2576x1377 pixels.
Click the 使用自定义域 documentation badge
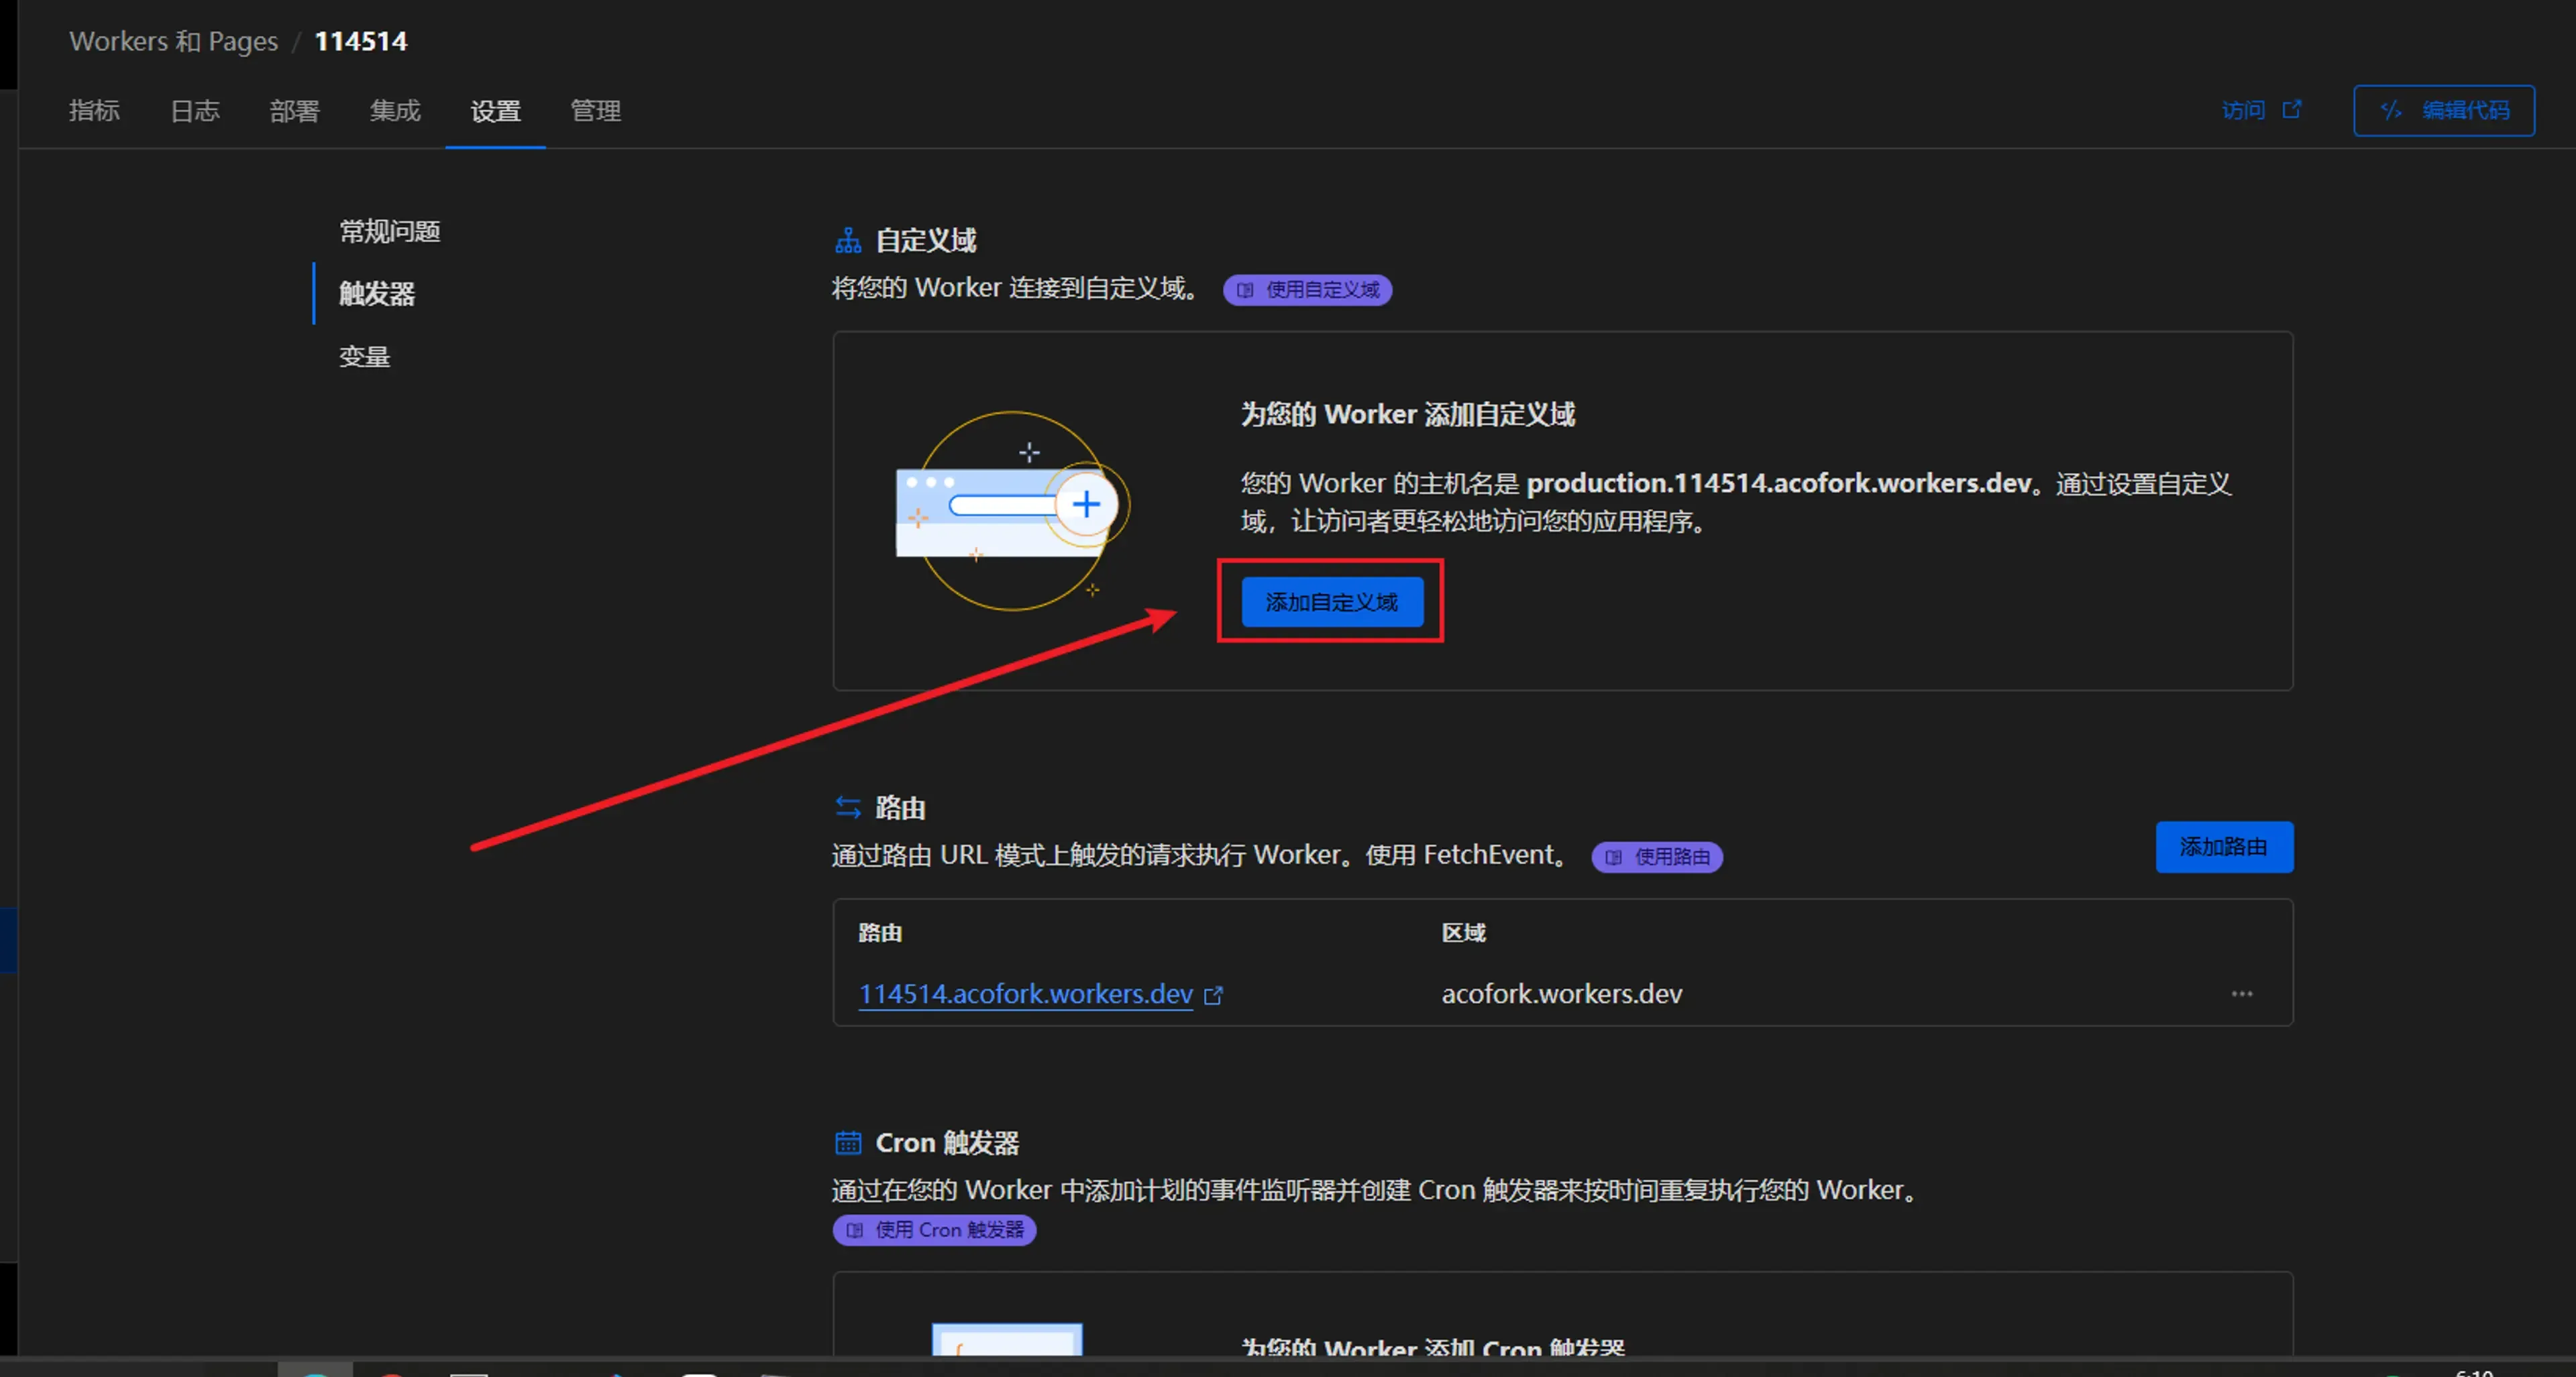pos(1307,290)
